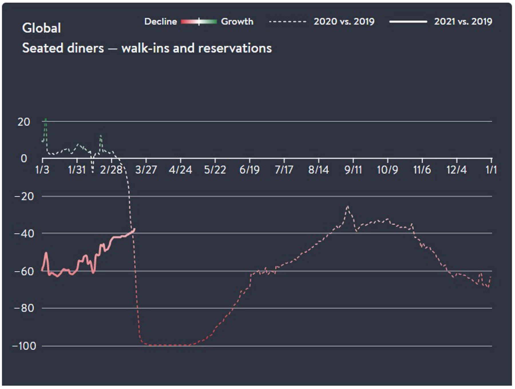This screenshot has height=389, width=515.
Task: Pick the 12/4 date on the axis
Action: point(456,170)
